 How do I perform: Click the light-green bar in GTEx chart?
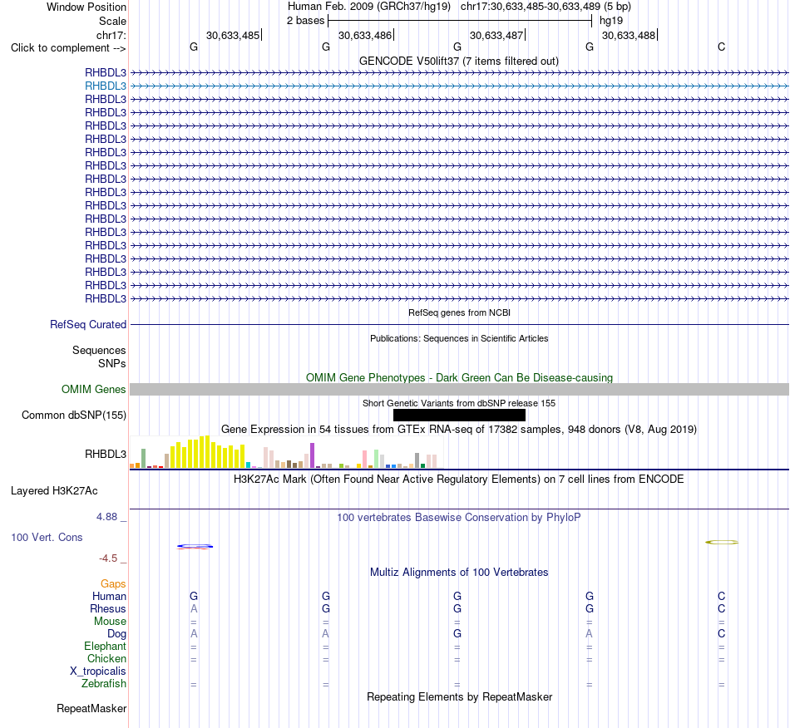(377, 459)
